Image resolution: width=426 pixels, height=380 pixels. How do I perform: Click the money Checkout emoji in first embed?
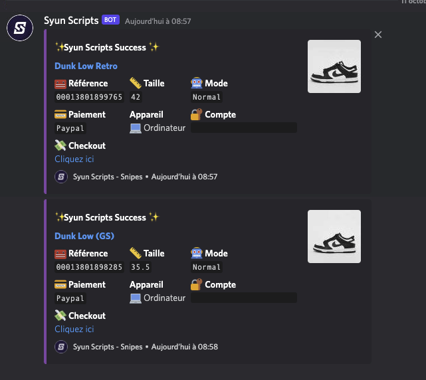60,145
